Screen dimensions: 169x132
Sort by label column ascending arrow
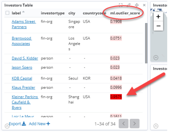coord(23,12)
